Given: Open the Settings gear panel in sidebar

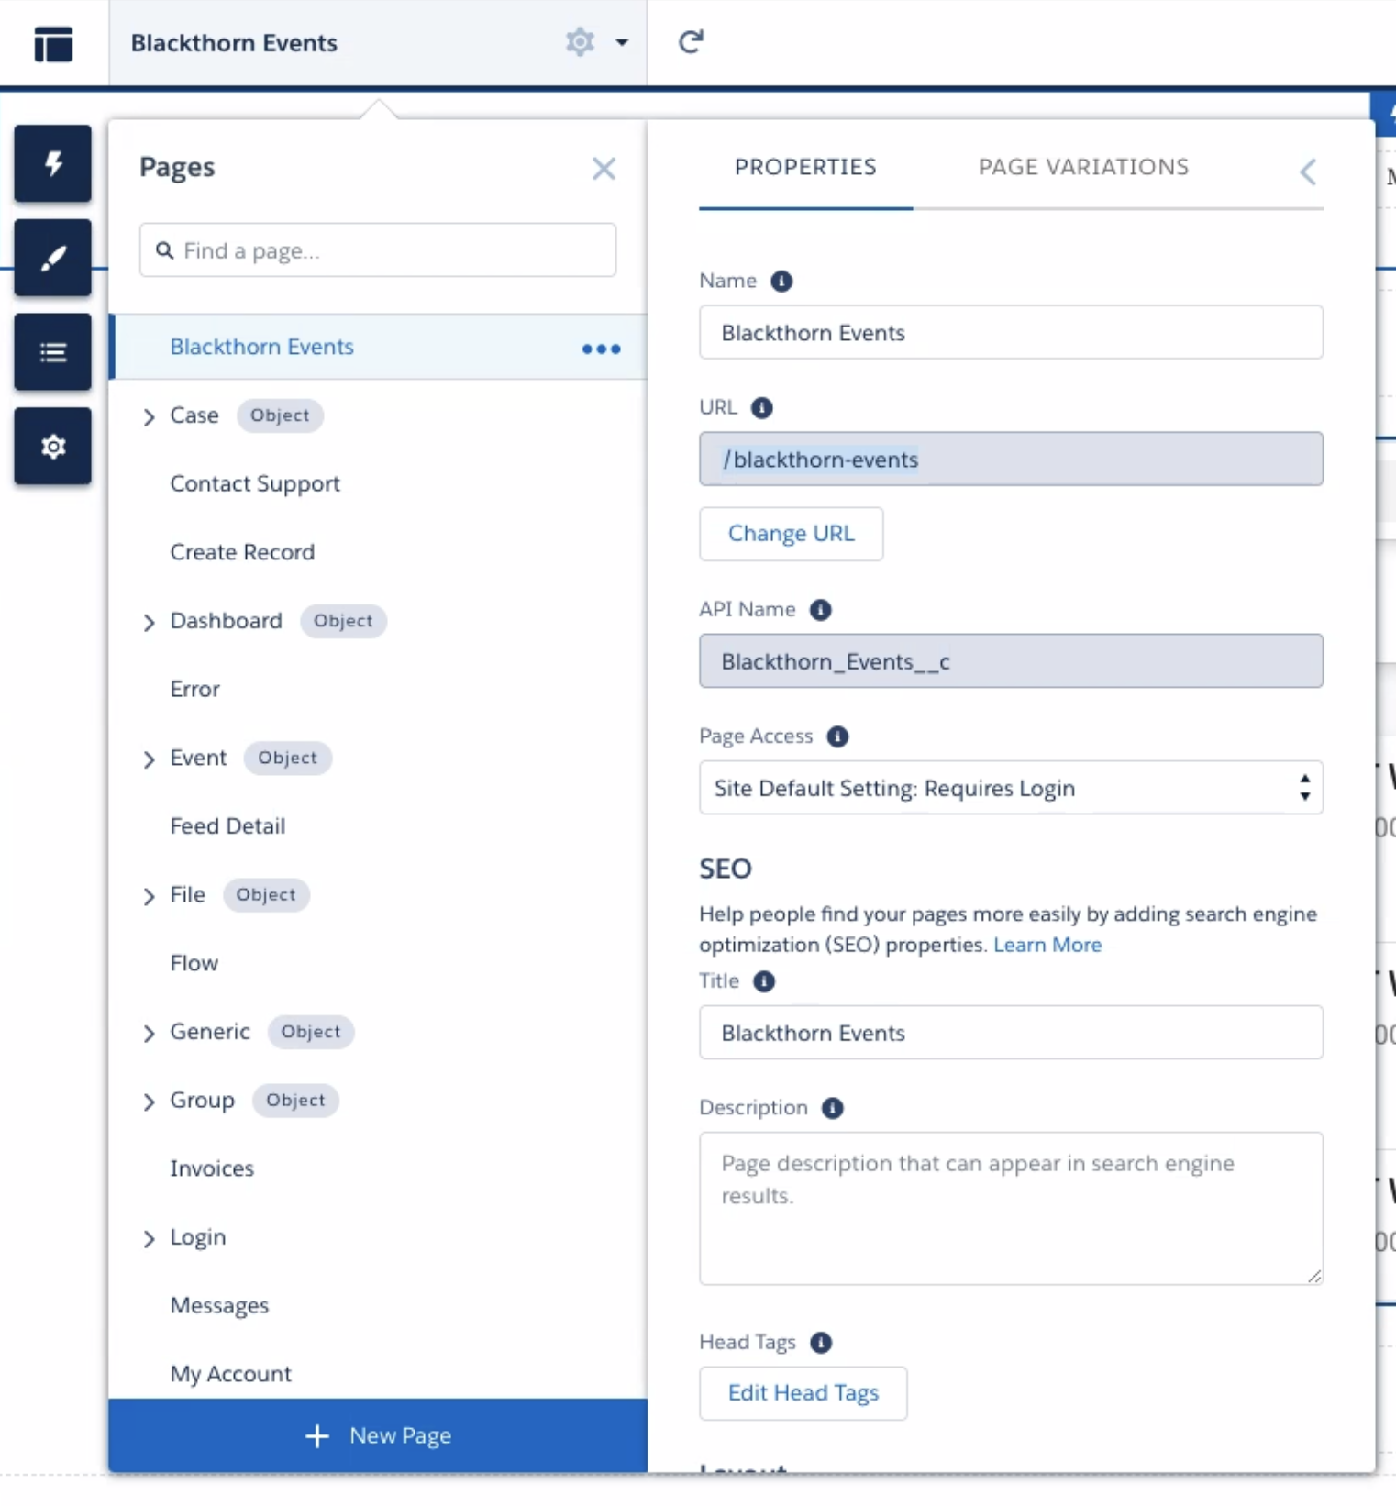Looking at the screenshot, I should pyautogui.click(x=52, y=447).
